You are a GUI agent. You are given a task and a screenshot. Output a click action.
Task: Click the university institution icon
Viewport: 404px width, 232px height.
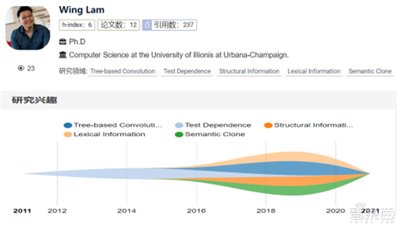(63, 55)
